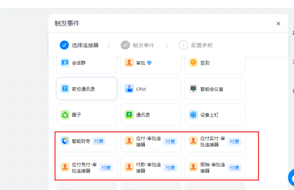Select the 会话群 connector label
This screenshot has width=294, height=190.
point(79,63)
